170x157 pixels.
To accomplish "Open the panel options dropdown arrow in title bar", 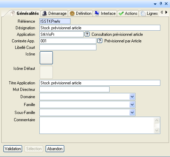I will click(155, 4).
